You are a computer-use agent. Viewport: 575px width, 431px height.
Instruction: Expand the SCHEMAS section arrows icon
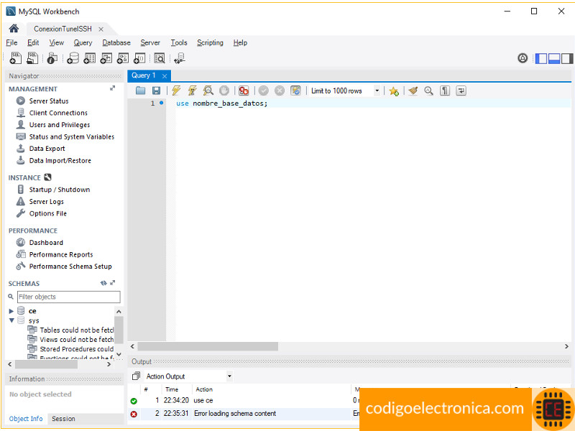click(113, 283)
